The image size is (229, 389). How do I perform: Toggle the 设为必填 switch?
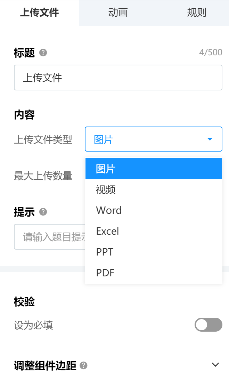pyautogui.click(x=208, y=325)
